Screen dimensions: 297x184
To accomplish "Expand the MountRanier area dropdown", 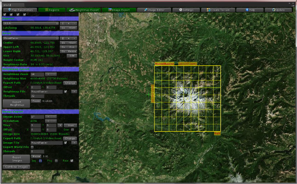I will 31,38.
